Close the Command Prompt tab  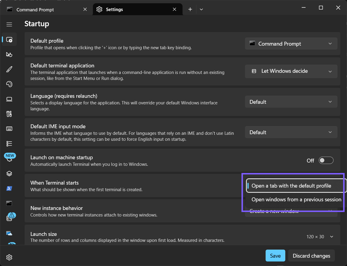(x=85, y=9)
